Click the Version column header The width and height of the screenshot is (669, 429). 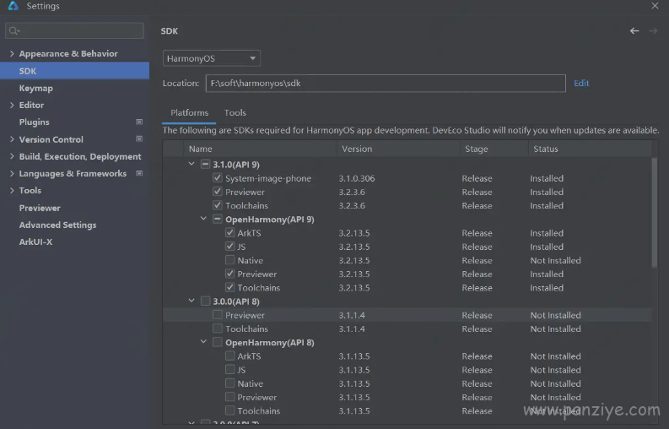(x=398, y=149)
